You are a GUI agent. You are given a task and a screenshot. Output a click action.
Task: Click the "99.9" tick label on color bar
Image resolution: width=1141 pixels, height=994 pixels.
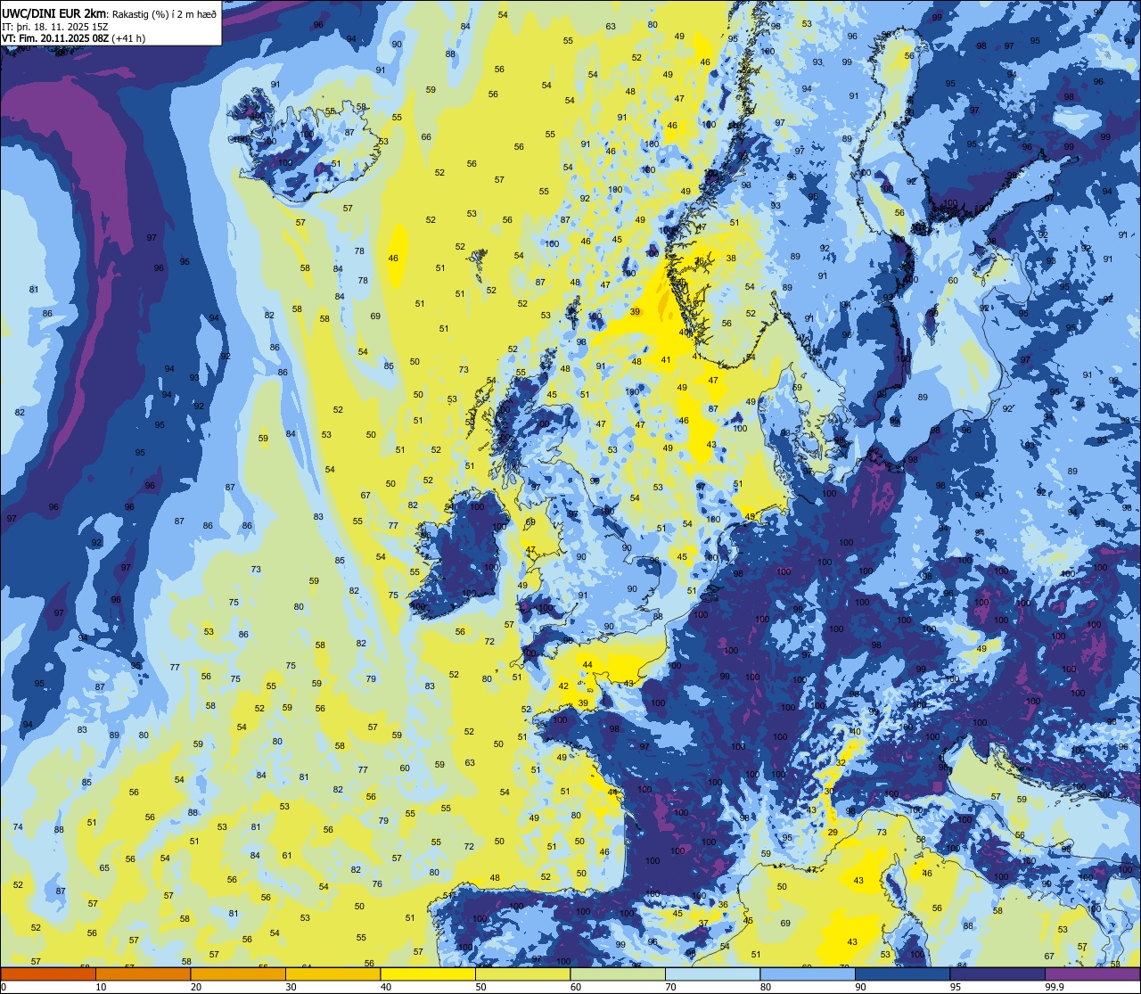1055,987
